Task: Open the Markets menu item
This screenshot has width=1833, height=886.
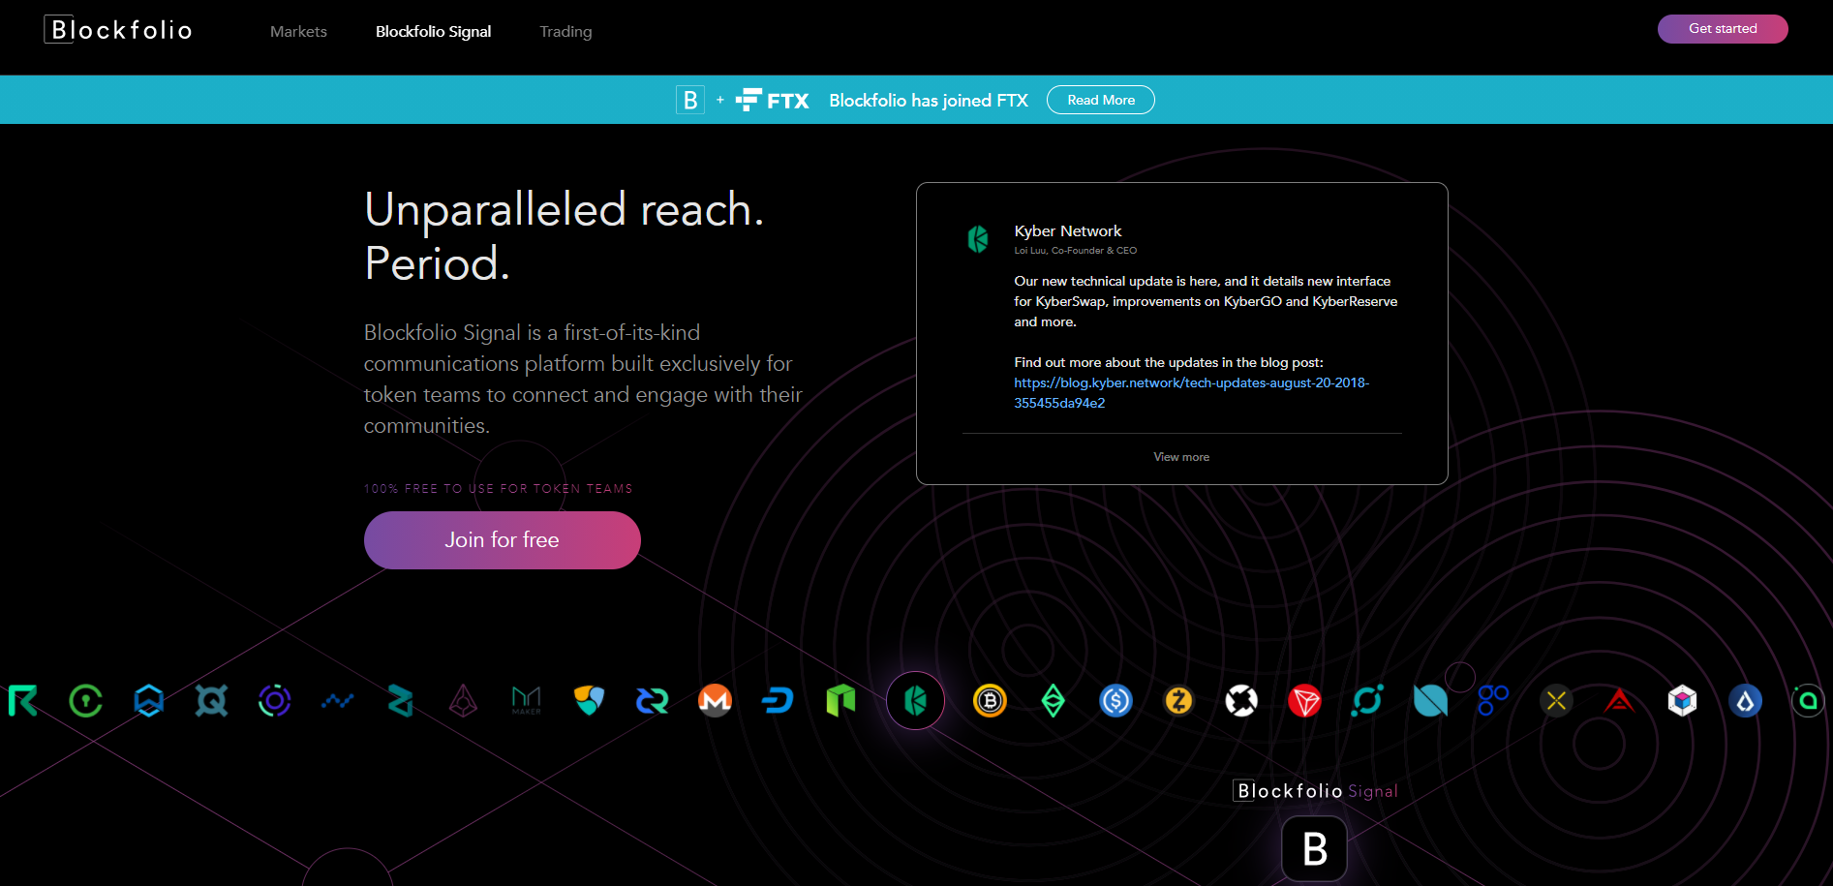Action: click(298, 32)
